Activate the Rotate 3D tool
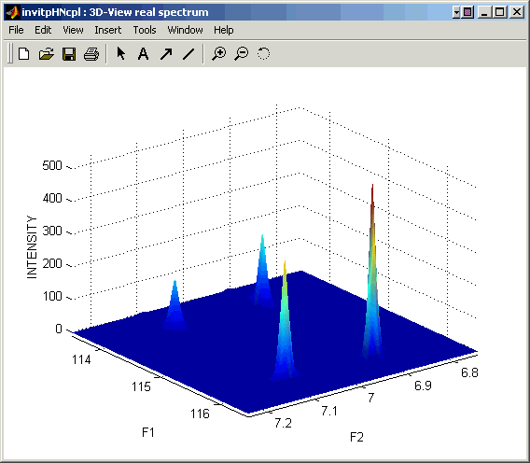 pyautogui.click(x=264, y=53)
